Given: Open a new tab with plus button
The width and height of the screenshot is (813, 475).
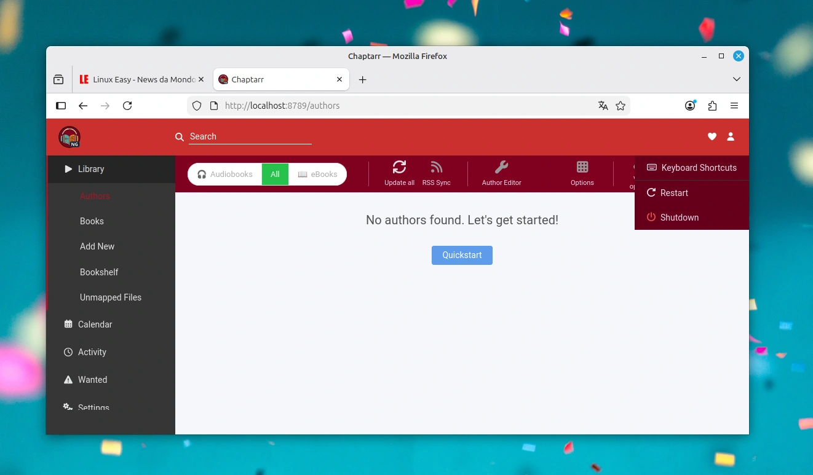Looking at the screenshot, I should point(363,79).
